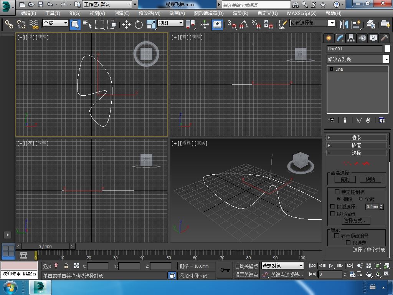
Task: Expand the 渲染 rollout
Action: click(x=357, y=138)
